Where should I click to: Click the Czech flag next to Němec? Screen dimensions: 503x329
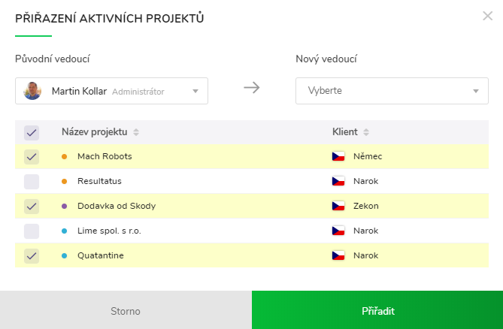[x=338, y=156]
